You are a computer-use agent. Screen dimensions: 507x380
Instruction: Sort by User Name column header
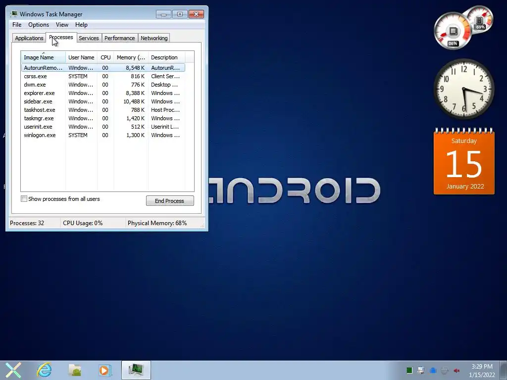click(82, 57)
